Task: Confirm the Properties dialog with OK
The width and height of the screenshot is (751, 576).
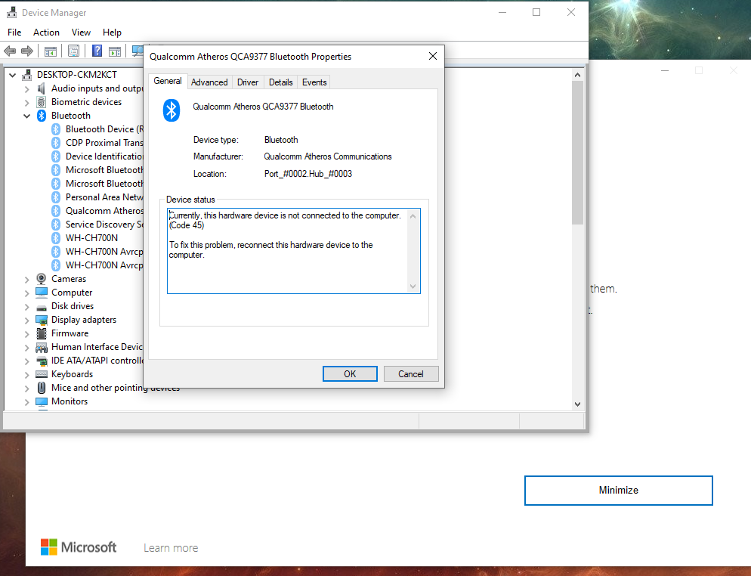Action: point(350,373)
